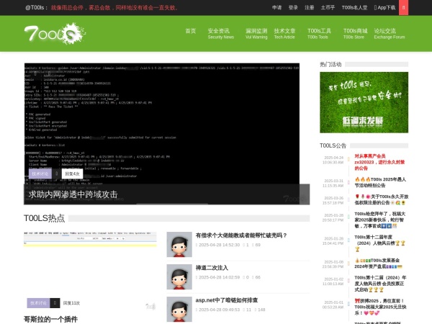Open the T00ls 2025年愚人节活动特别公告

point(380,182)
